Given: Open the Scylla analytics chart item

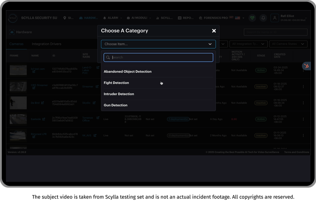Looking at the screenshot, I should coord(164,18).
